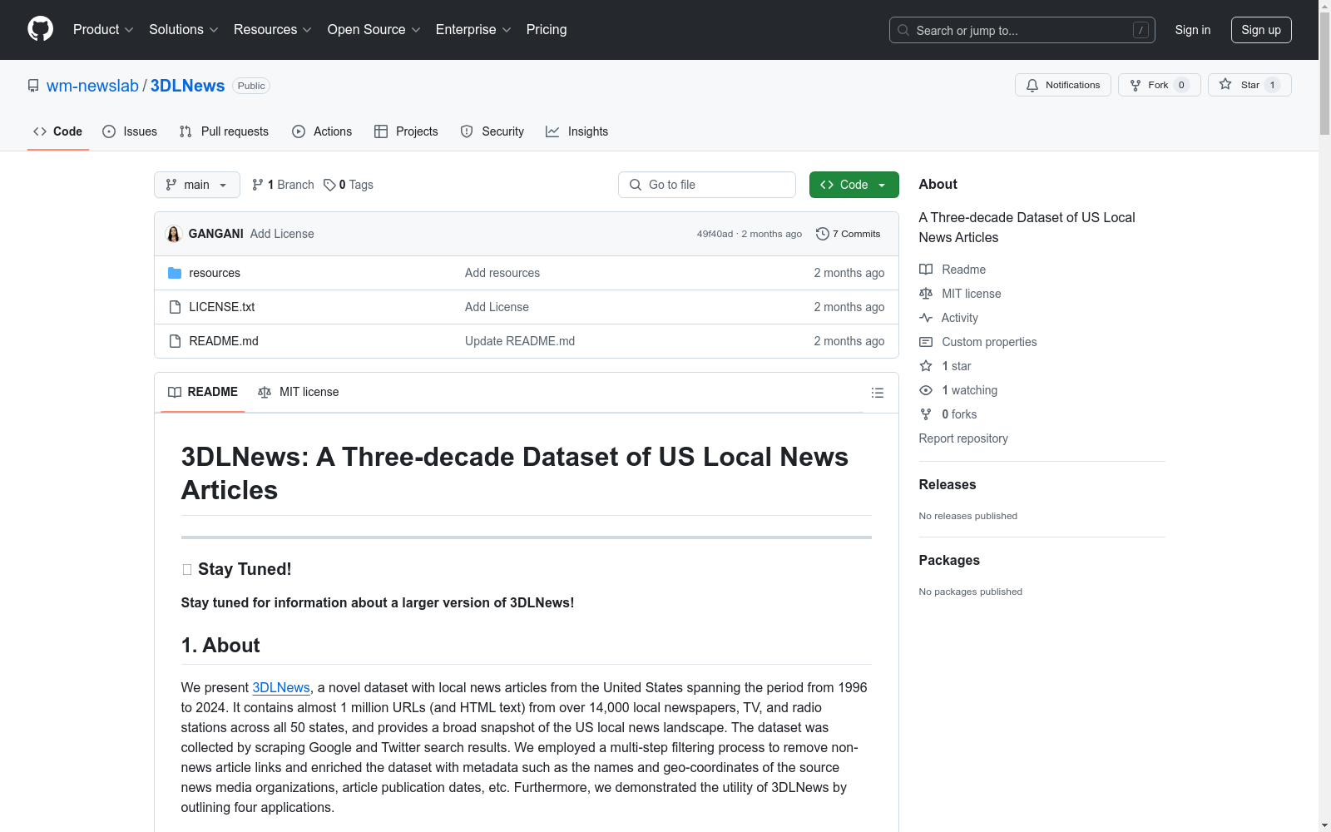Screen dimensions: 1331x832
Task: Open GitHub homepage via Octocat logo
Action: pos(40,29)
